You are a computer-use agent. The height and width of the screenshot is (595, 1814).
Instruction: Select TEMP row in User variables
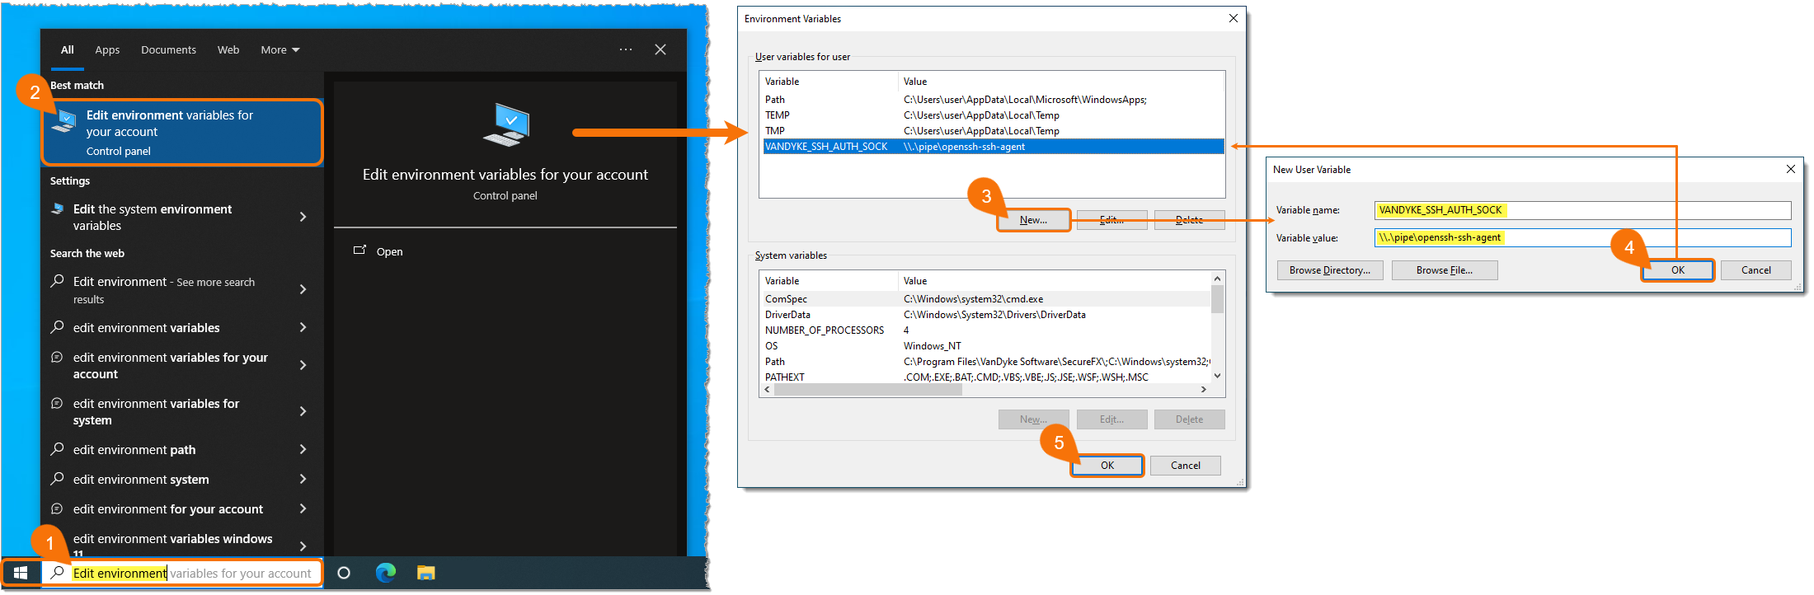tap(992, 115)
